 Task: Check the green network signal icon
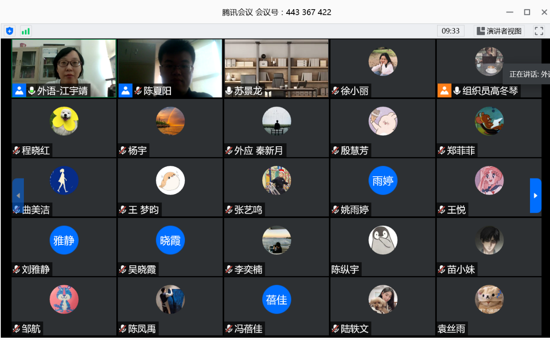pos(26,31)
